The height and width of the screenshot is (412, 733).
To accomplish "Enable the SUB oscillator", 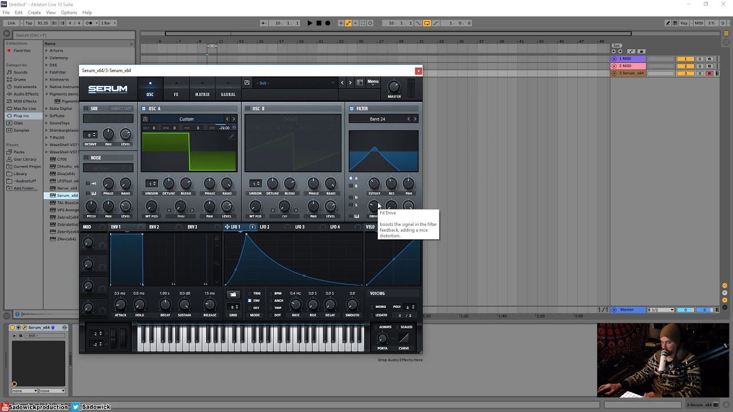I will [x=86, y=109].
